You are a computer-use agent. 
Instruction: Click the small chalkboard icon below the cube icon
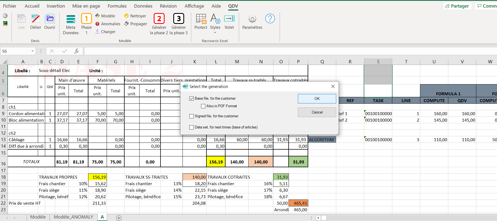click(x=5, y=24)
